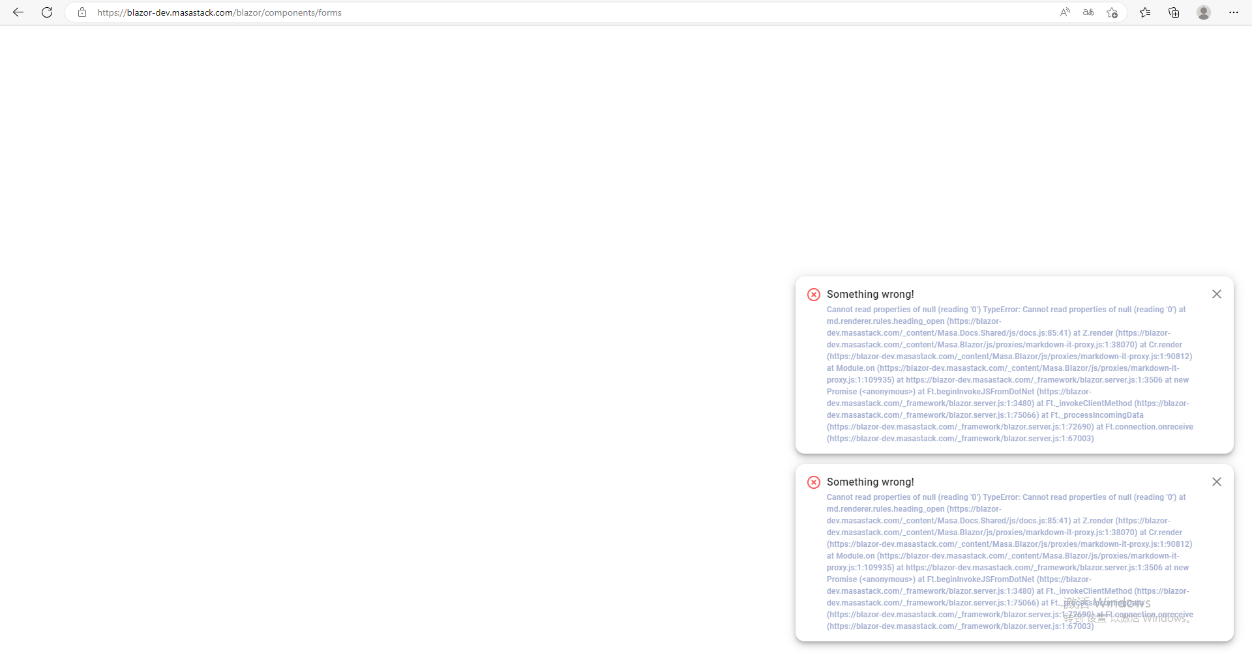This screenshot has height=657, width=1252.
Task: Navigate back to the previous page
Action: 18,12
